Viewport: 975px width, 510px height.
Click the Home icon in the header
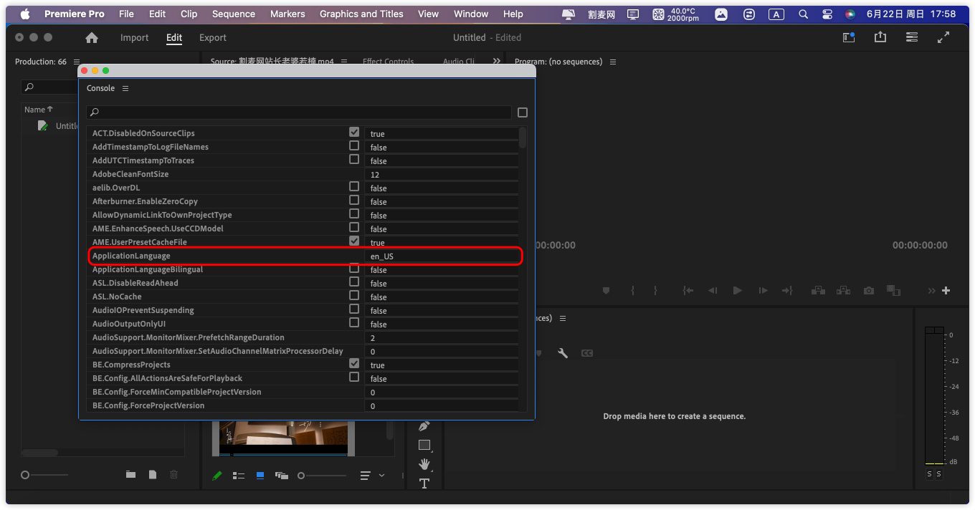pos(92,38)
